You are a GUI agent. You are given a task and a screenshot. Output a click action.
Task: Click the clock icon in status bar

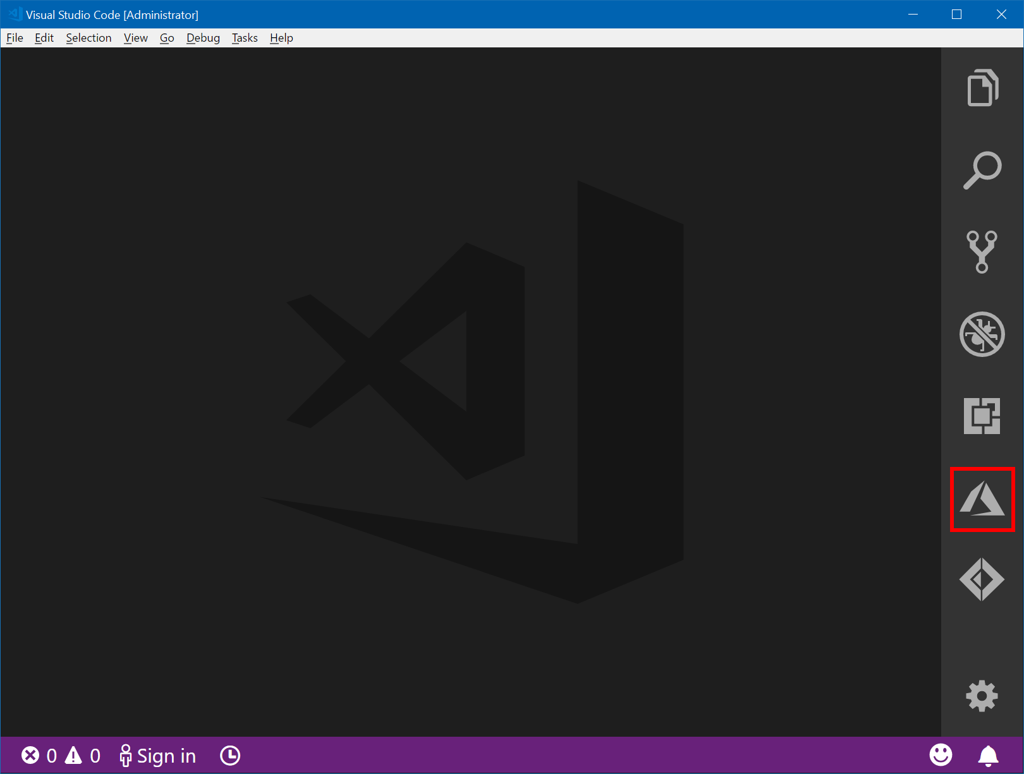tap(230, 756)
